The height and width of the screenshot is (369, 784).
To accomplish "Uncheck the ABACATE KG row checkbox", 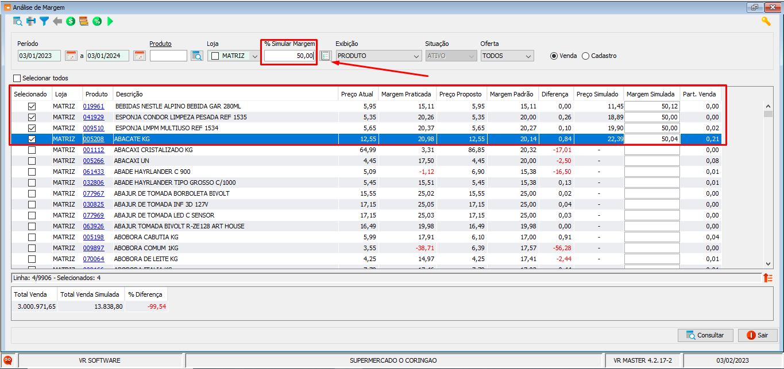I will coord(32,139).
